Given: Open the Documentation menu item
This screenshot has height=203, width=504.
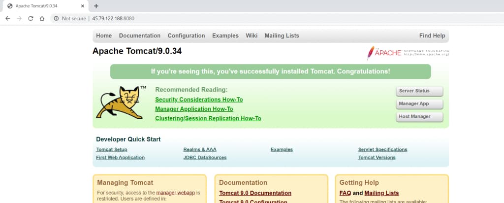Looking at the screenshot, I should 139,35.
